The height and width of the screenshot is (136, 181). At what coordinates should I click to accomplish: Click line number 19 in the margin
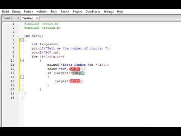click(x=12, y=97)
